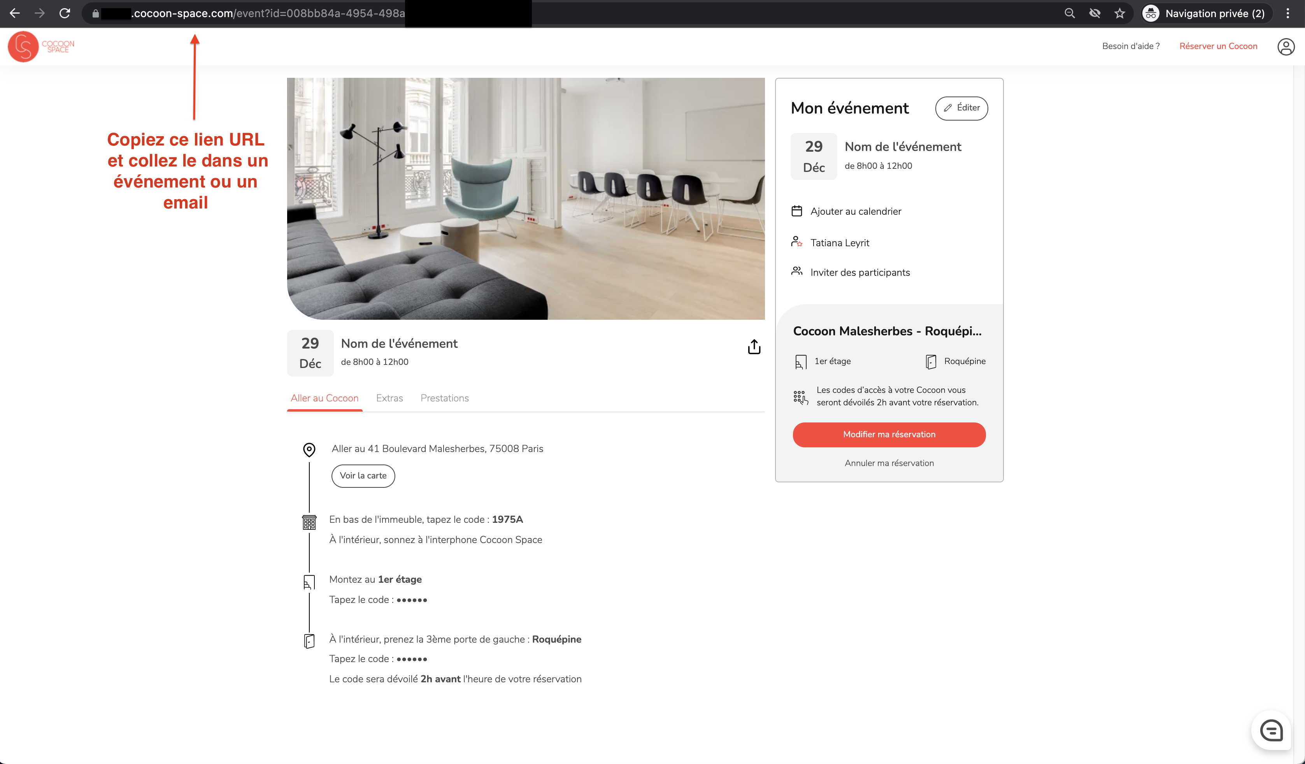Screen dimensions: 1305x764
Task: Click the browser zoom magnifier icon
Action: pyautogui.click(x=1070, y=14)
